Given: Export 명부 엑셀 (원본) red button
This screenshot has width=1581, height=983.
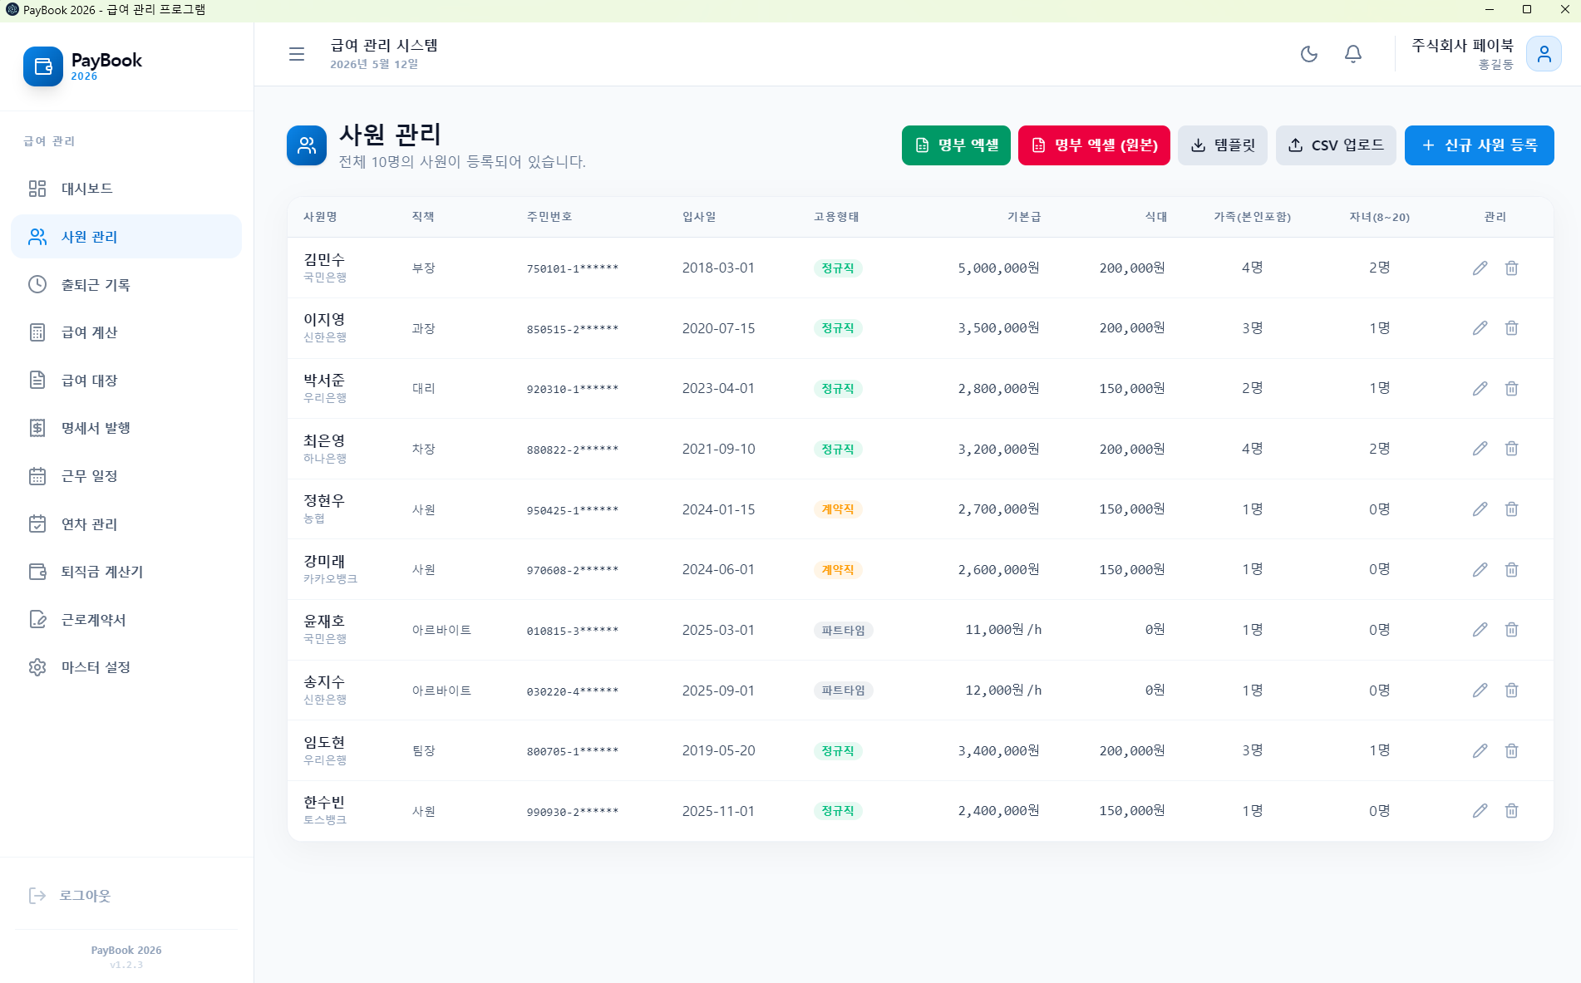Looking at the screenshot, I should pyautogui.click(x=1094, y=145).
